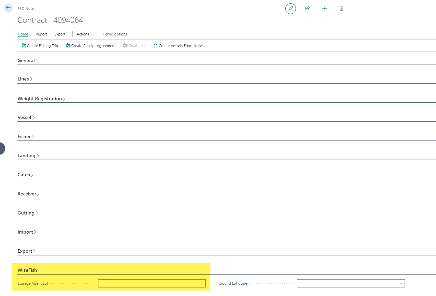Select Create Receipt Agreement action
Viewport: 436px width, 296px height.
91,46
